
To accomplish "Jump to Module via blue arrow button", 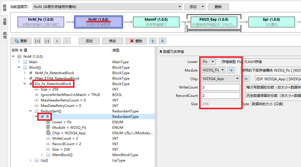I will [231, 70].
